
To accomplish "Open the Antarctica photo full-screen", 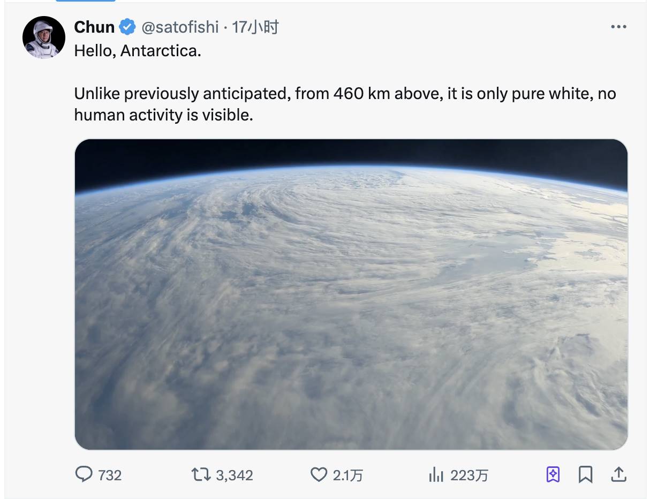I will point(352,293).
